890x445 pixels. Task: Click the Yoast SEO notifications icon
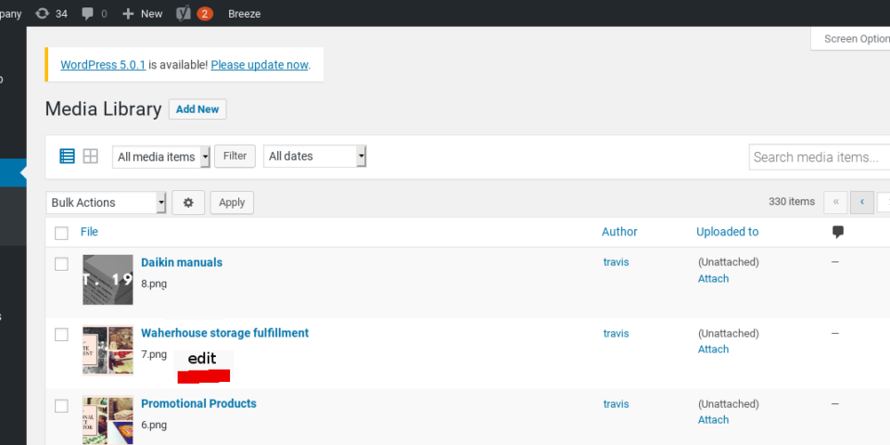point(184,13)
